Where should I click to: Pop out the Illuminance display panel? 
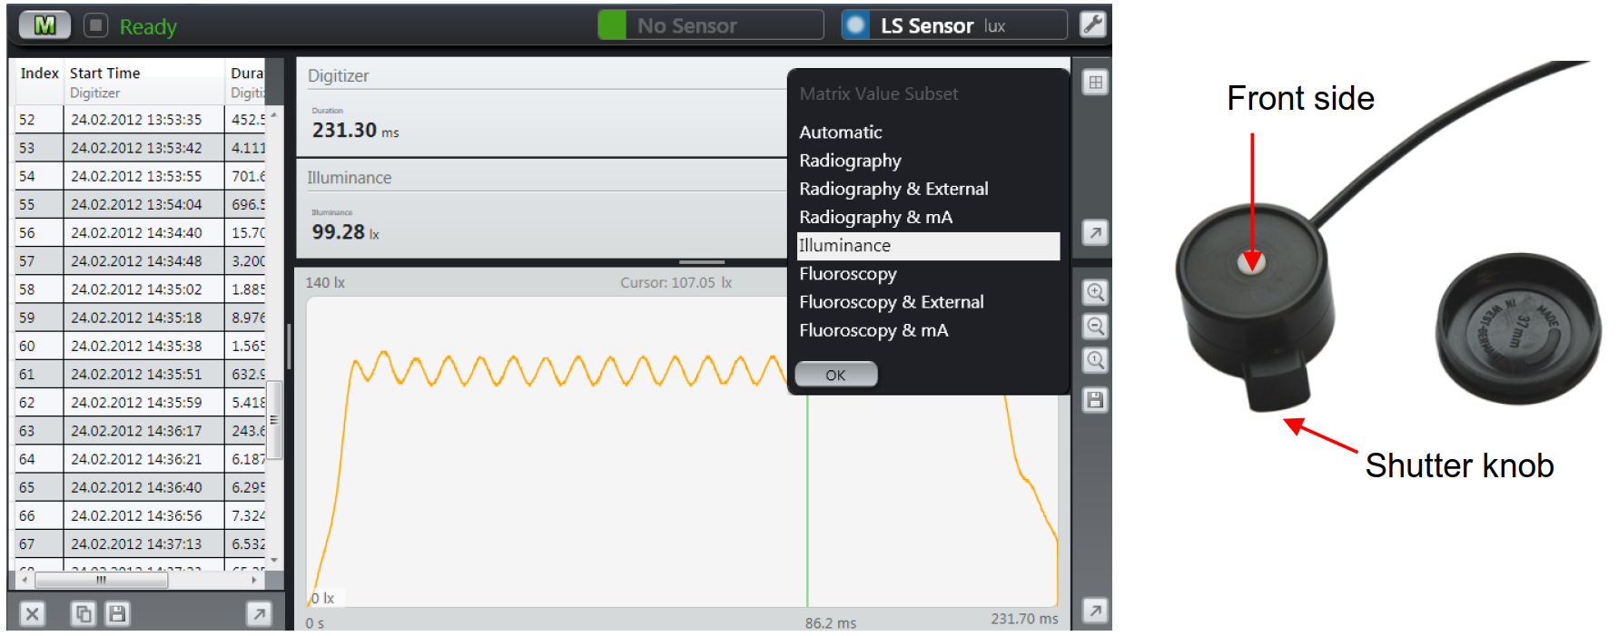click(x=1095, y=233)
